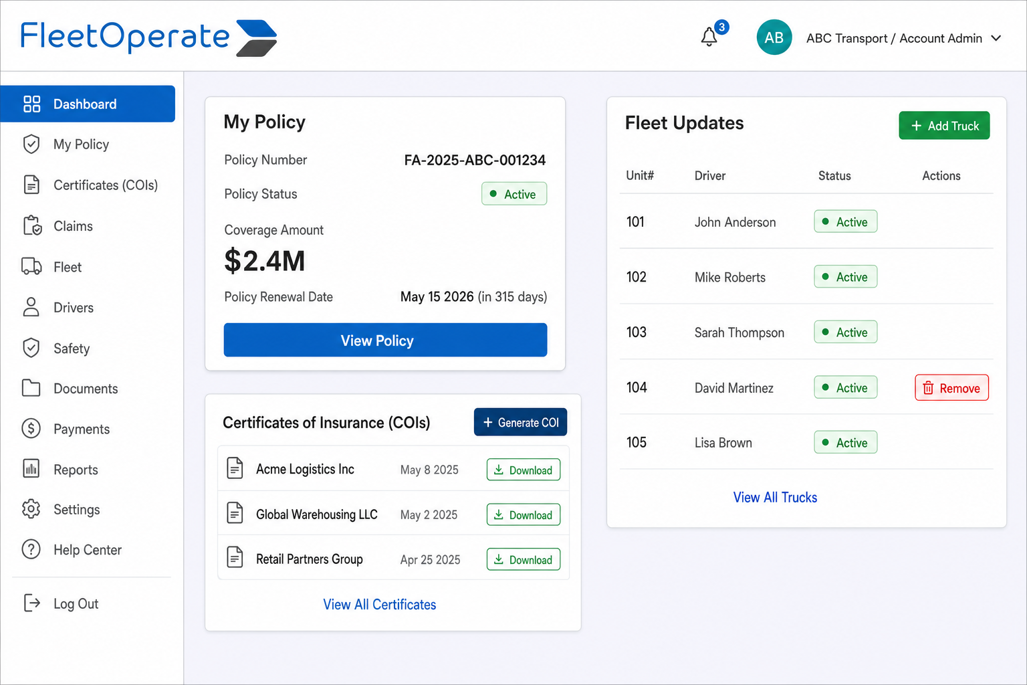Click the FleetOperate logo

pos(148,37)
